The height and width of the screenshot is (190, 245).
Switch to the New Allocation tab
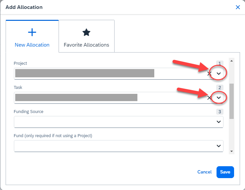pyautogui.click(x=32, y=45)
